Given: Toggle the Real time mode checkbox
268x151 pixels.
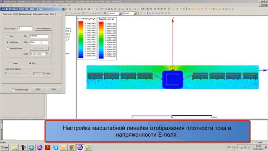Looking at the screenshot, I should click(x=13, y=89).
